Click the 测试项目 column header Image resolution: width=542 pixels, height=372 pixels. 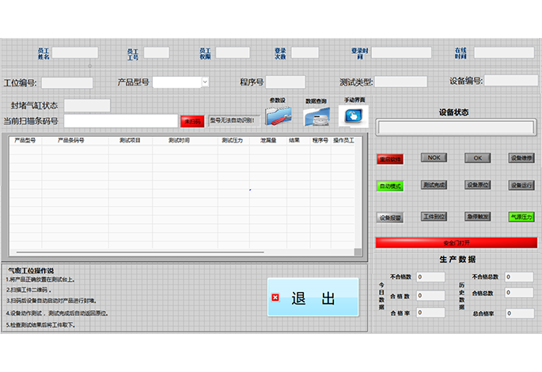pyautogui.click(x=130, y=140)
